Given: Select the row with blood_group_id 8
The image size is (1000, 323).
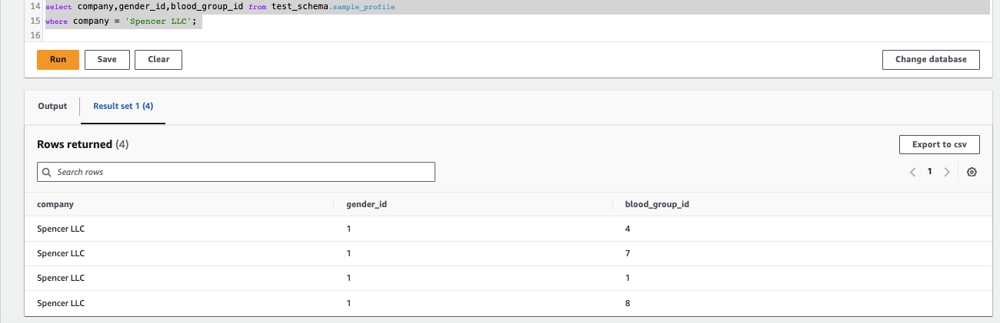Looking at the screenshot, I should pyautogui.click(x=508, y=303).
